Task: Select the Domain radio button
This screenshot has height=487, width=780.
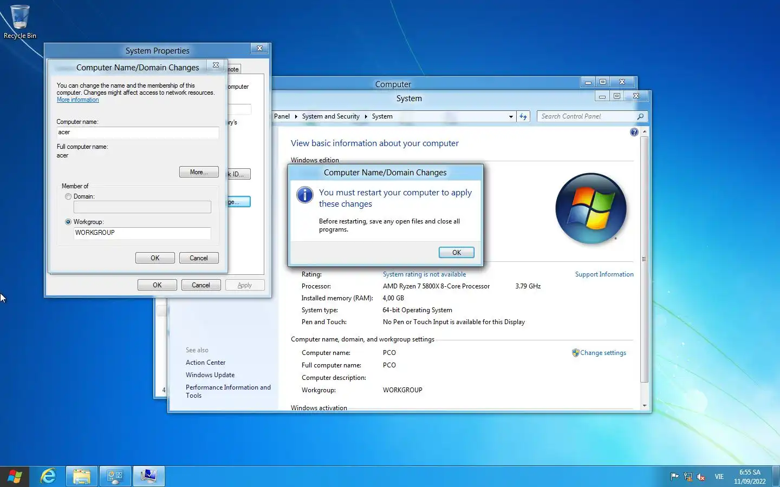Action: [68, 196]
